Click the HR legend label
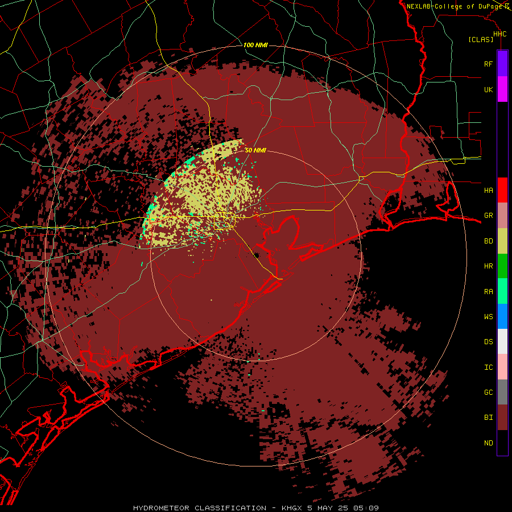The image size is (512, 512). 488,266
